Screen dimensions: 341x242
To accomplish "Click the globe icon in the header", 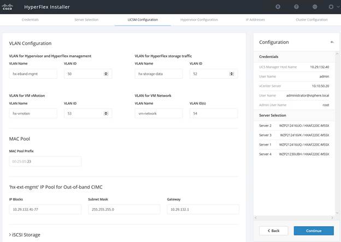I will 315,7.
